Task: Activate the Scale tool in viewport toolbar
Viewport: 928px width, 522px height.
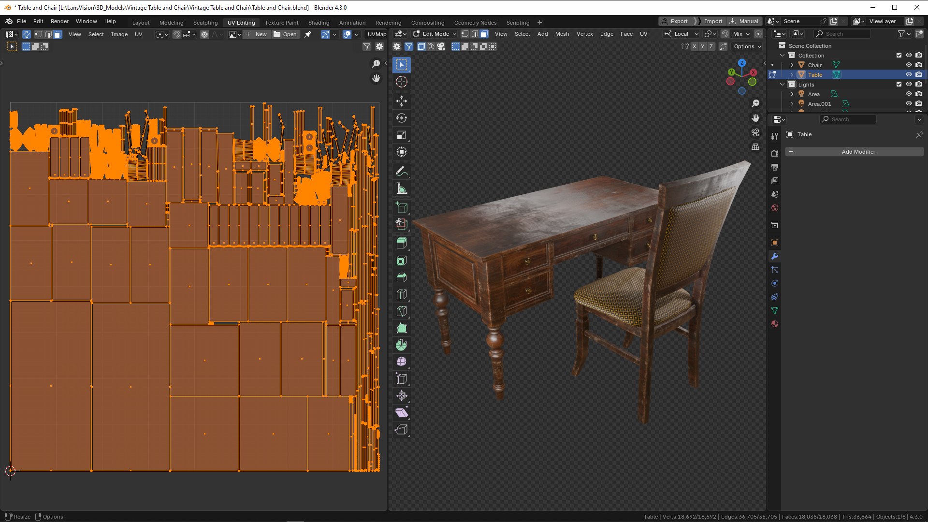Action: pyautogui.click(x=401, y=135)
